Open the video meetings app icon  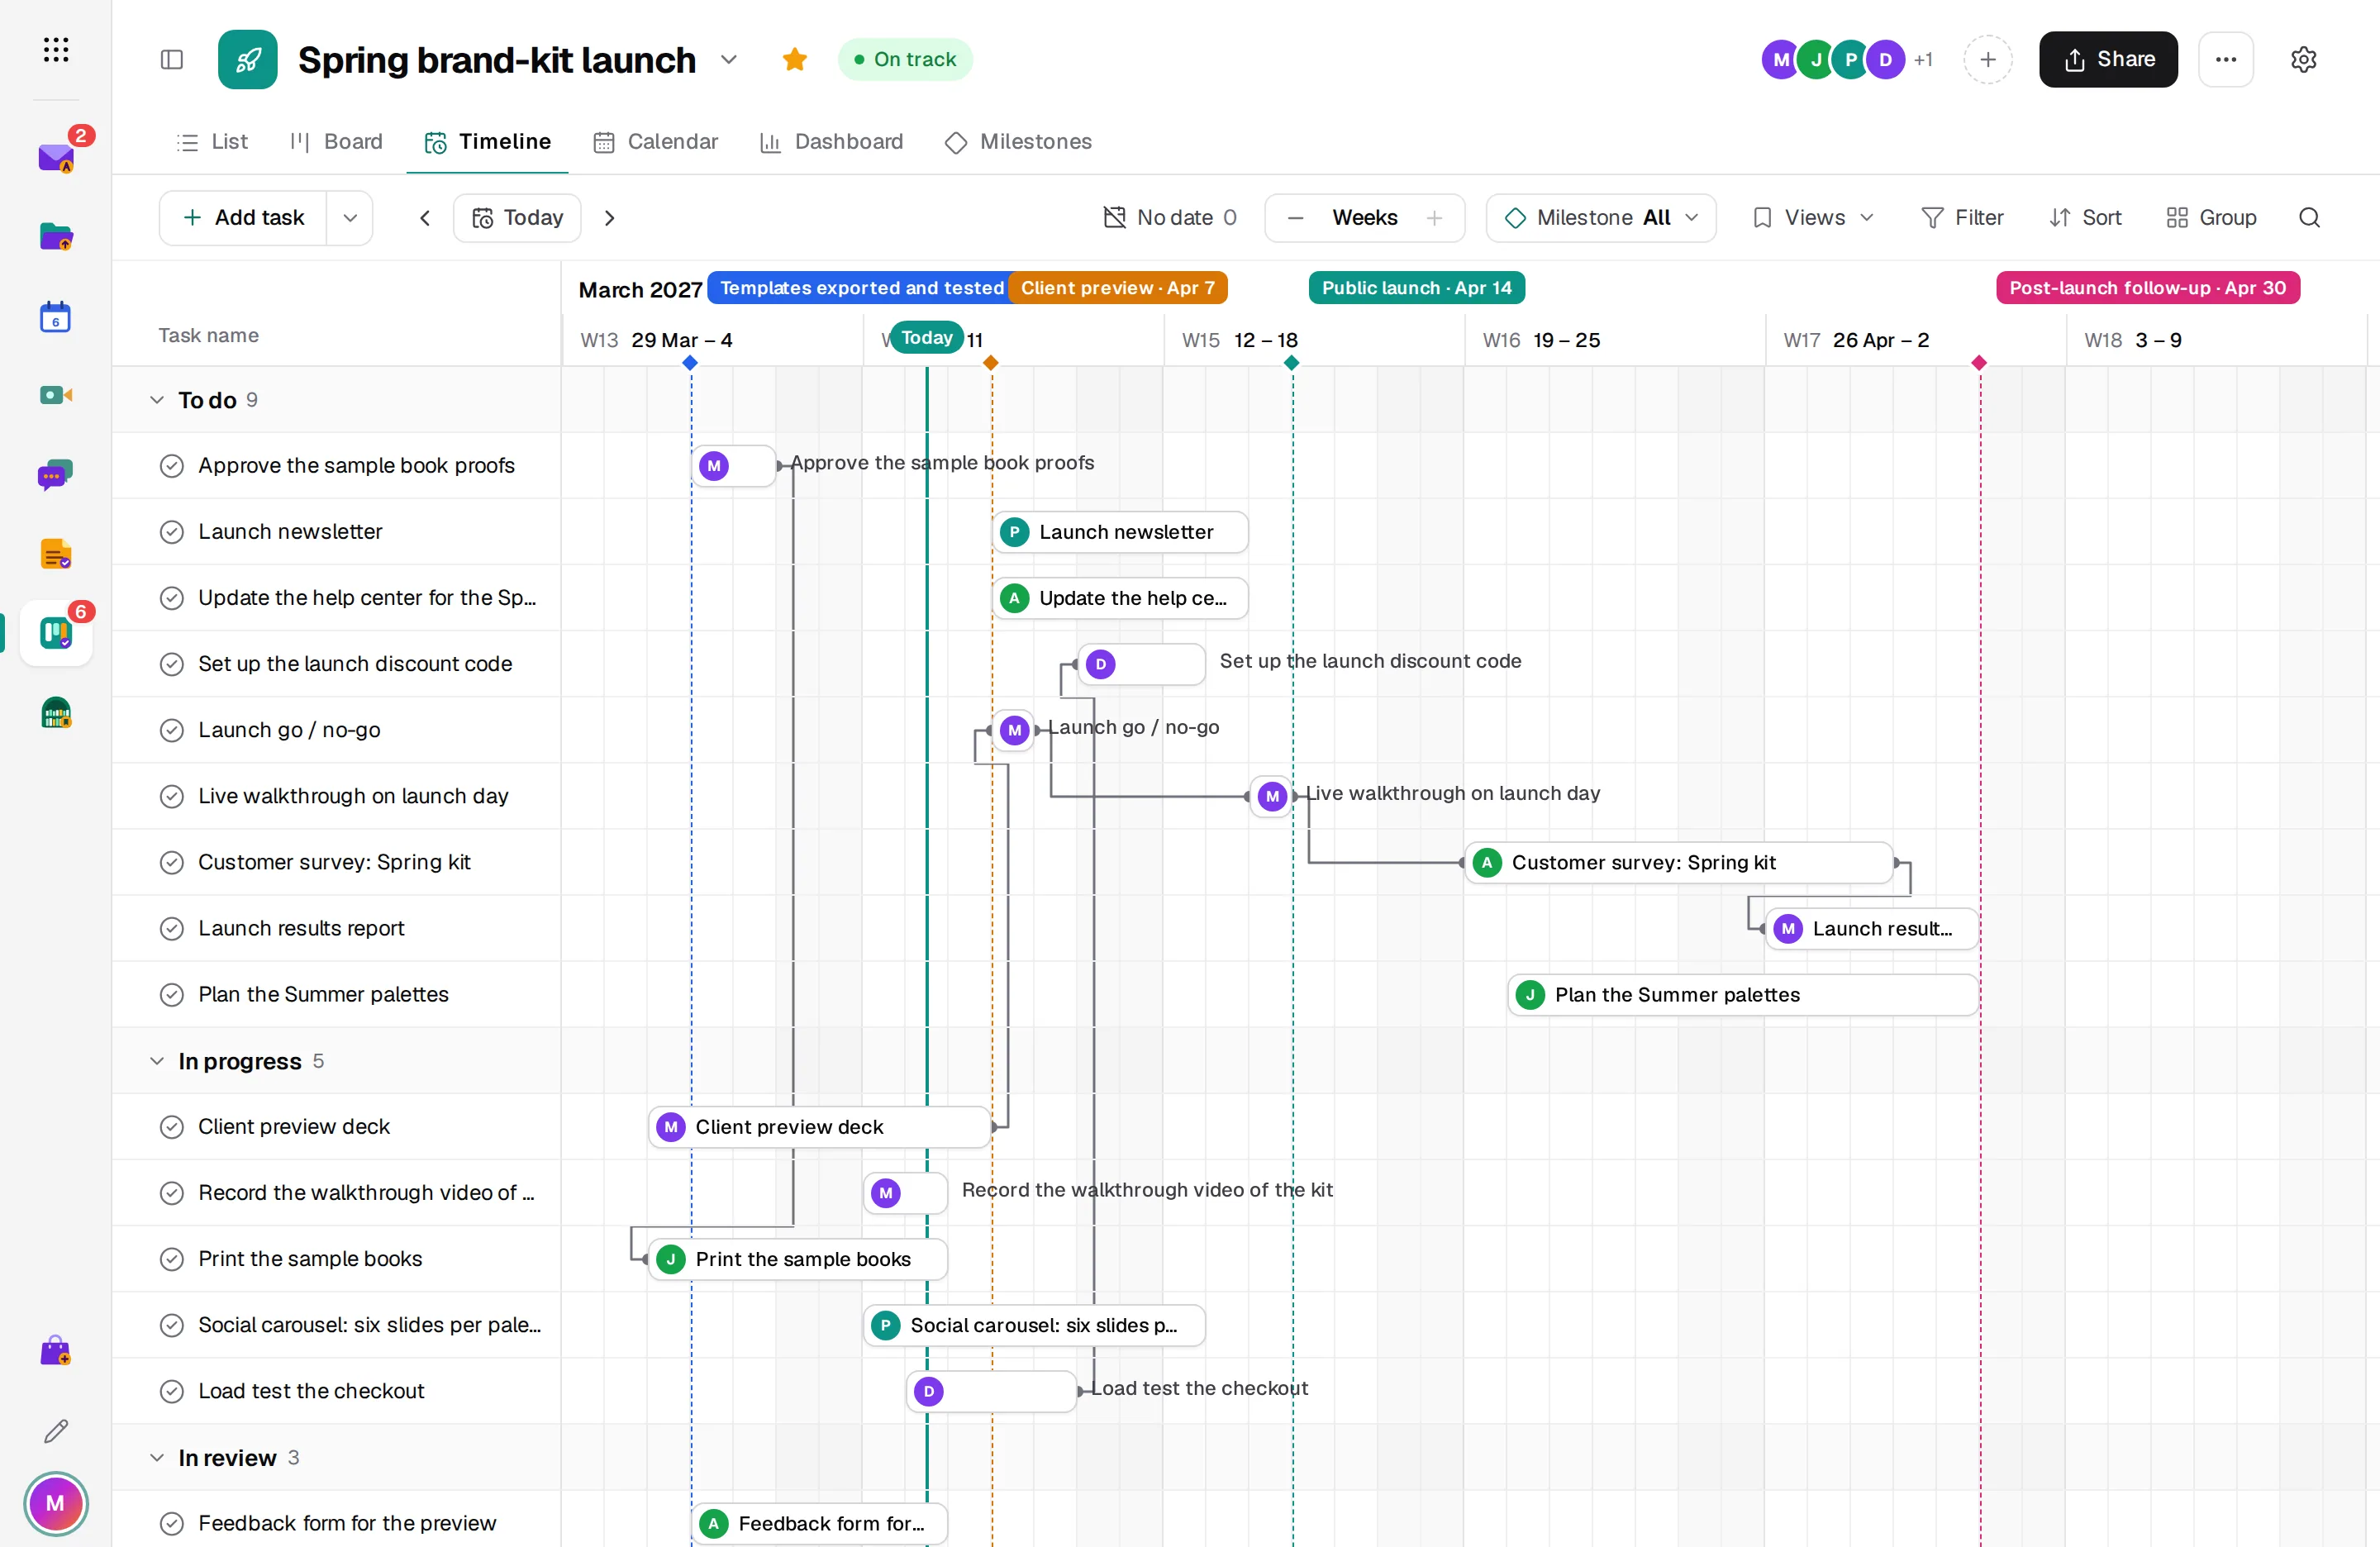[56, 395]
